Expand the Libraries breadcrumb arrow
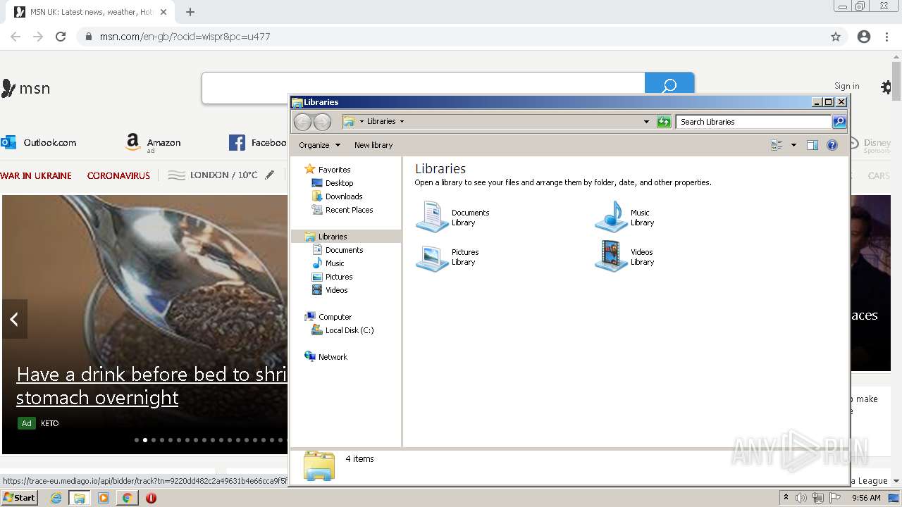The width and height of the screenshot is (902, 507). (x=402, y=121)
